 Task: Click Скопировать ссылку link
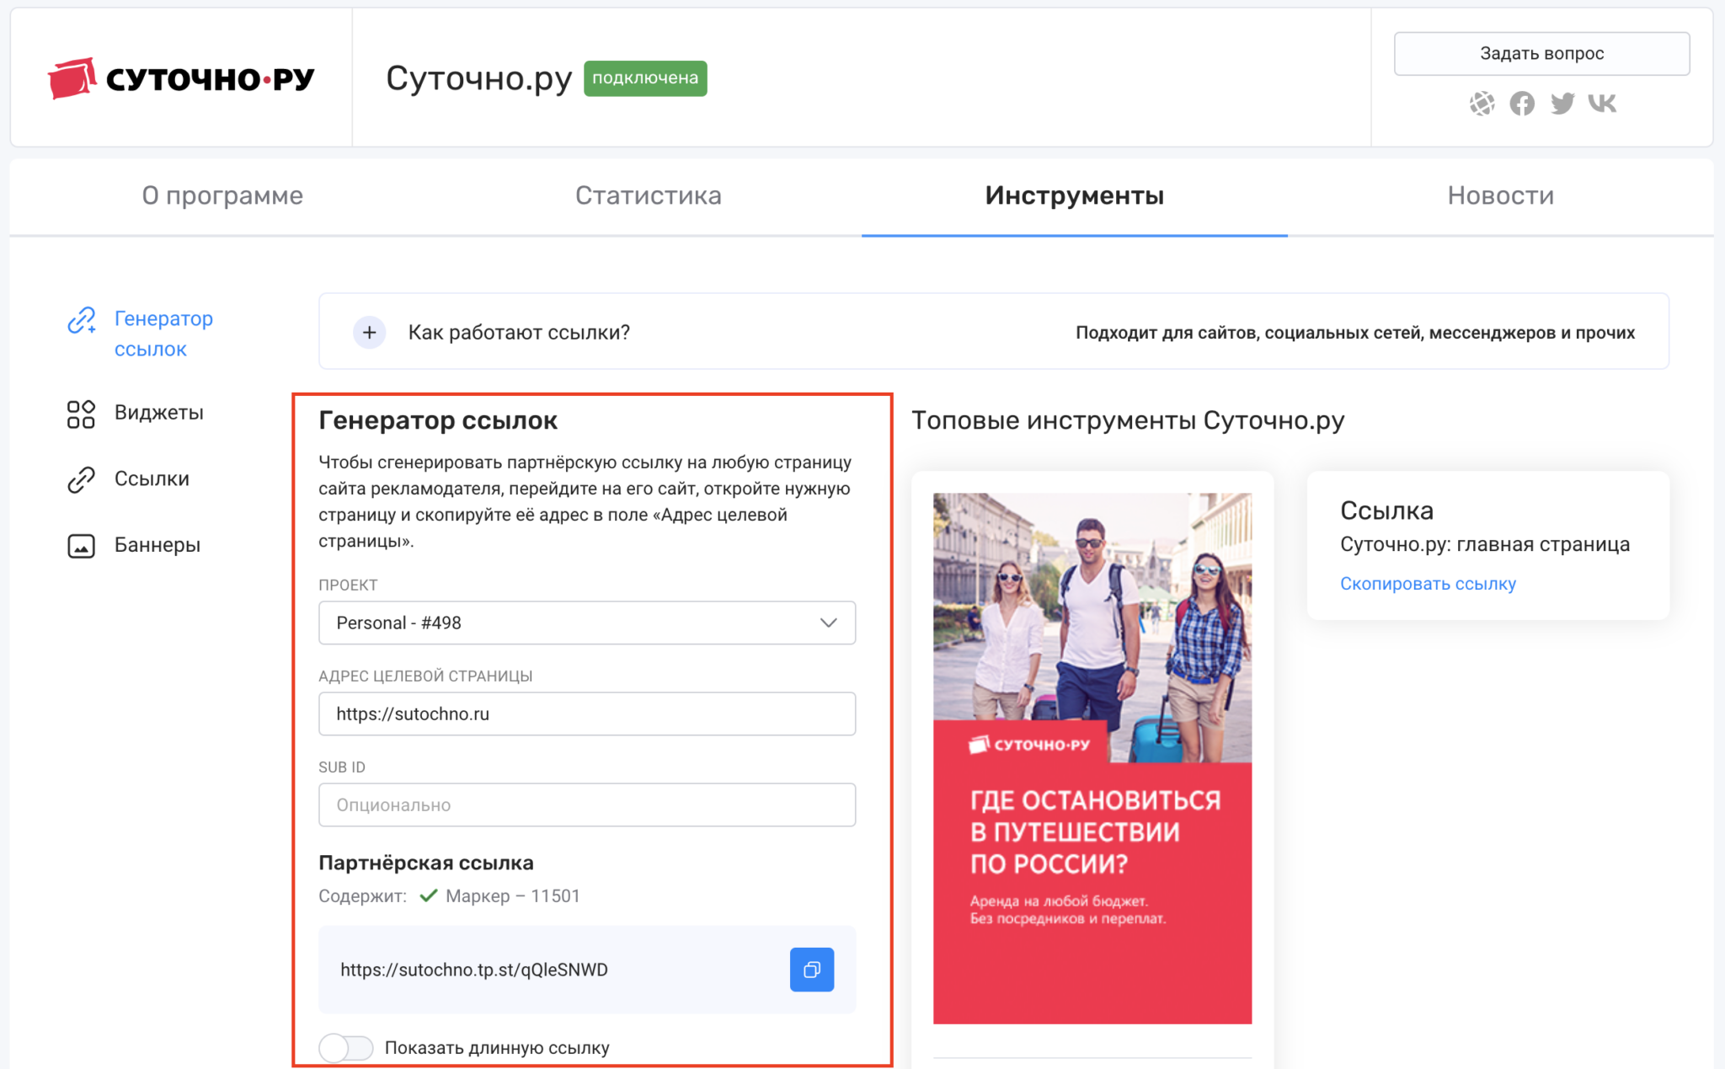1428,584
